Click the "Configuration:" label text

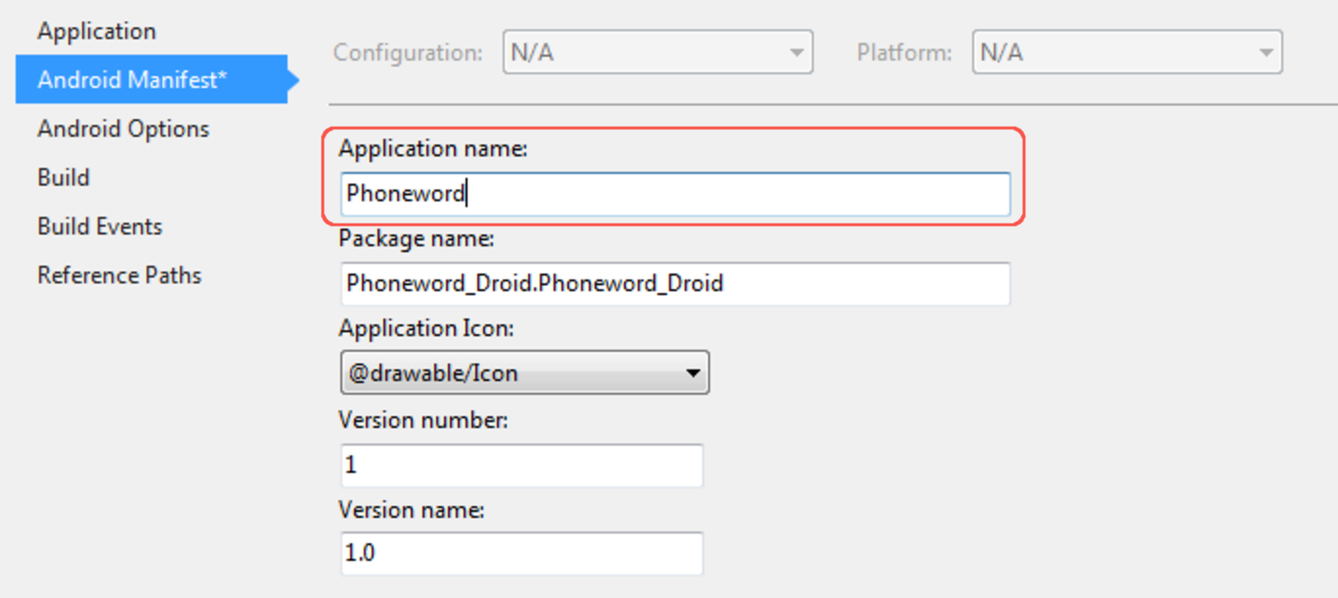coord(408,53)
